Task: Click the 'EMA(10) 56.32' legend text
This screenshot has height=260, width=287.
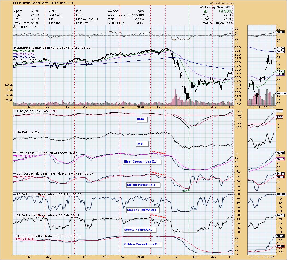Action: click(x=25, y=156)
